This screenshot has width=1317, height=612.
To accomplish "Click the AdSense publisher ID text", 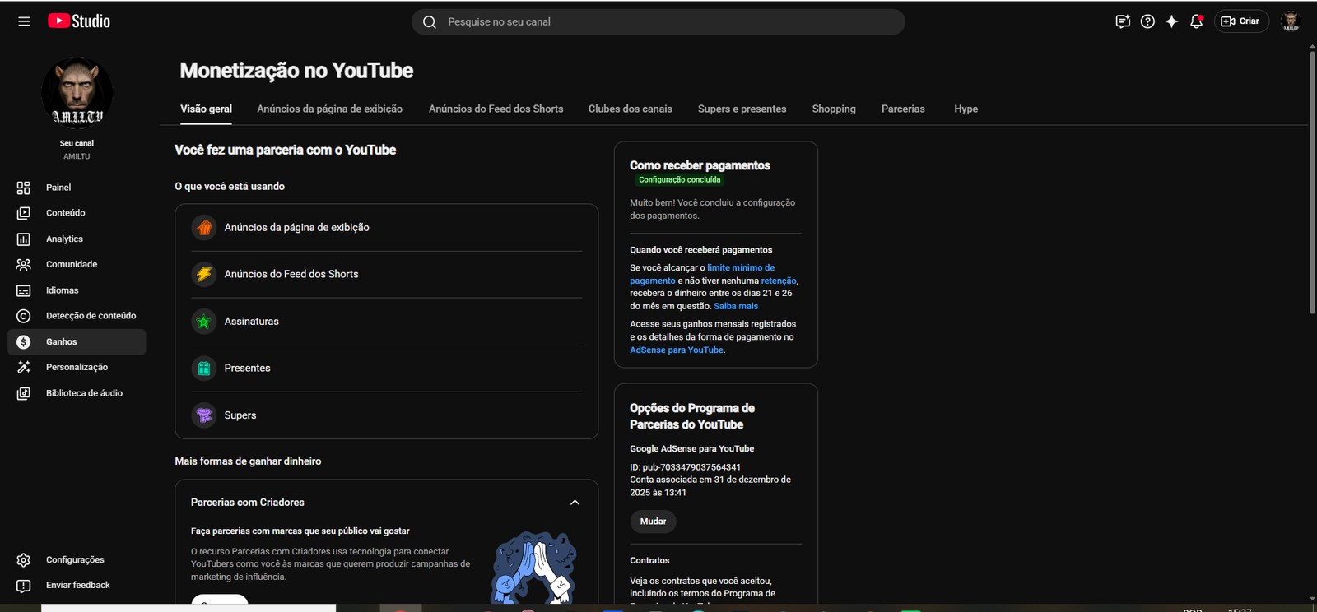I will tap(685, 467).
